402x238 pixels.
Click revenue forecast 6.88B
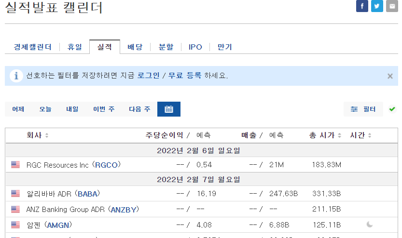(x=279, y=225)
